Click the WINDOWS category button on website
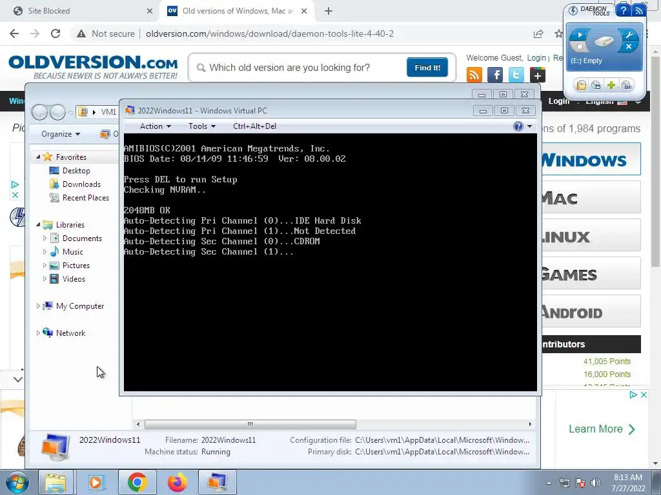Screen dimensions: 661x495 [591, 159]
